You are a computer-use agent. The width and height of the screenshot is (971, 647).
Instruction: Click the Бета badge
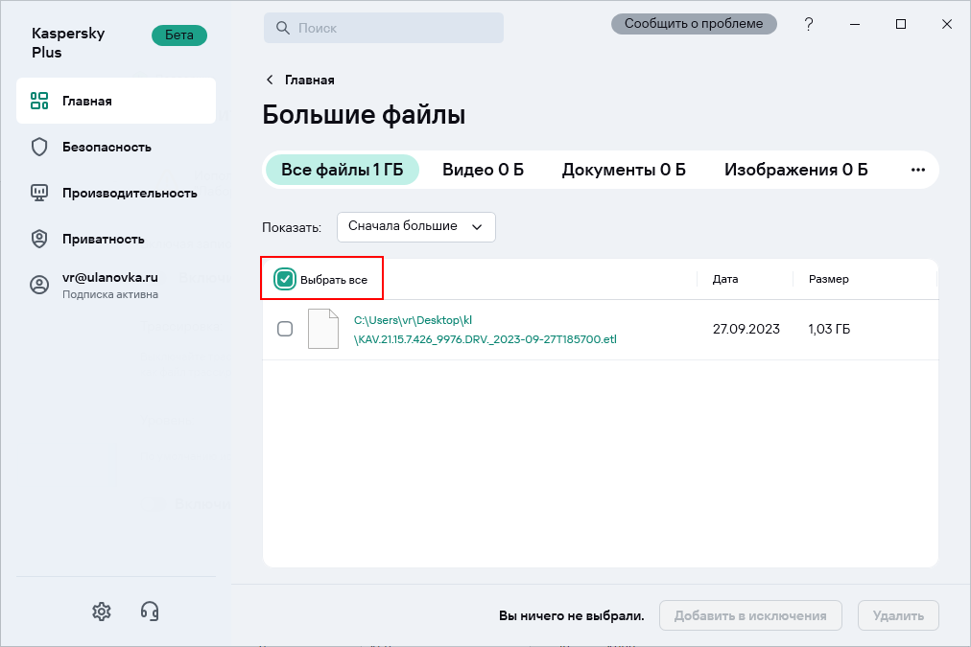coord(179,35)
